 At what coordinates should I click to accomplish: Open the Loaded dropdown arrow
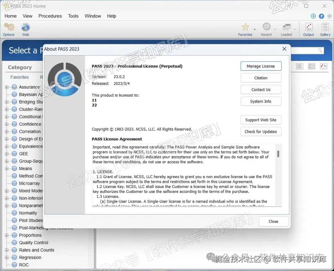tap(295, 29)
